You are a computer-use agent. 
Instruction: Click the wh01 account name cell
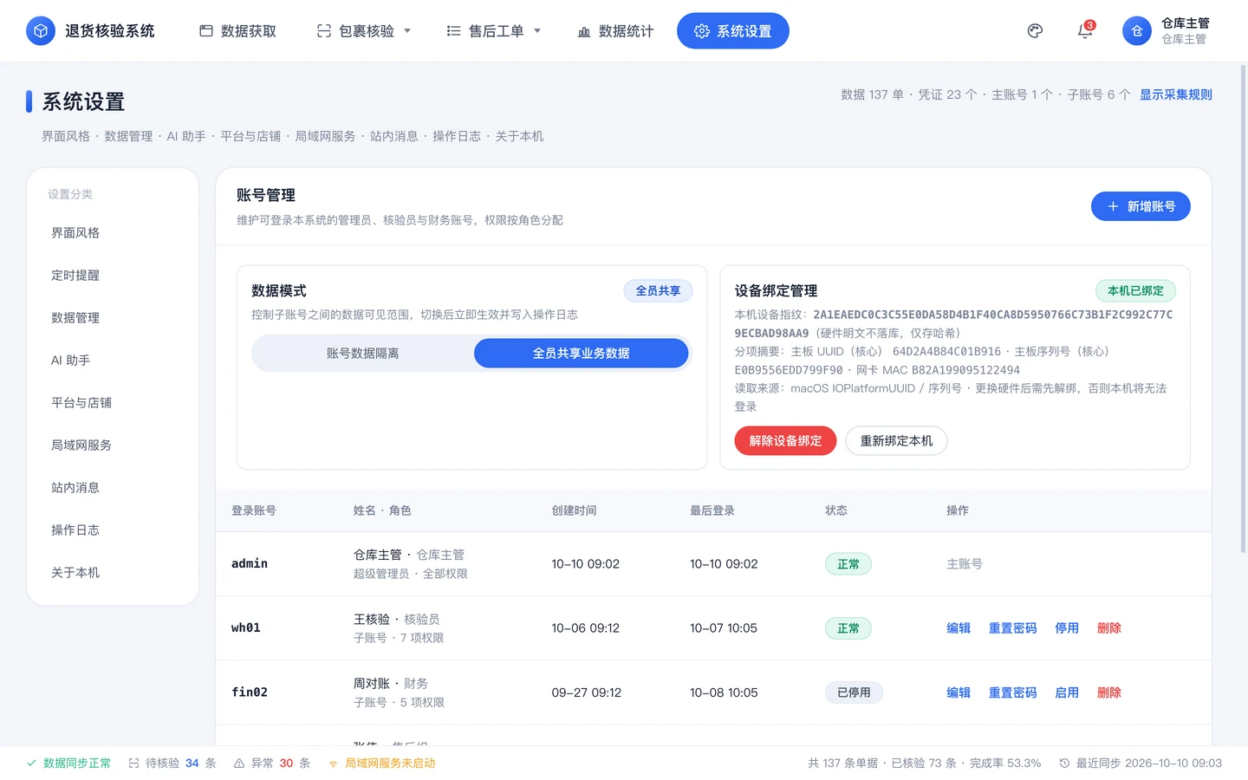[246, 628]
